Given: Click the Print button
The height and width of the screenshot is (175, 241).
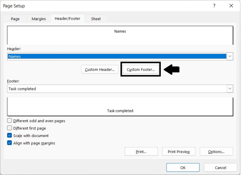Looking at the screenshot, I should tap(141, 152).
